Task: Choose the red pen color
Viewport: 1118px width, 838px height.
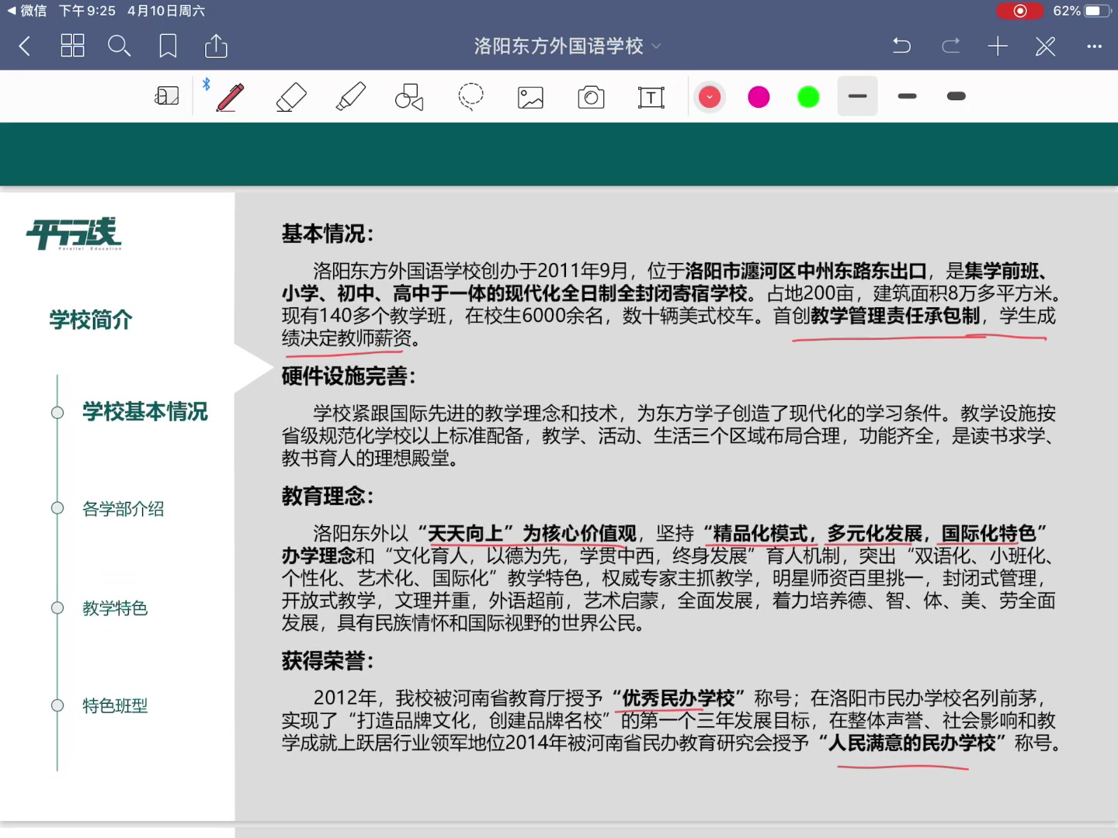Action: click(x=709, y=97)
